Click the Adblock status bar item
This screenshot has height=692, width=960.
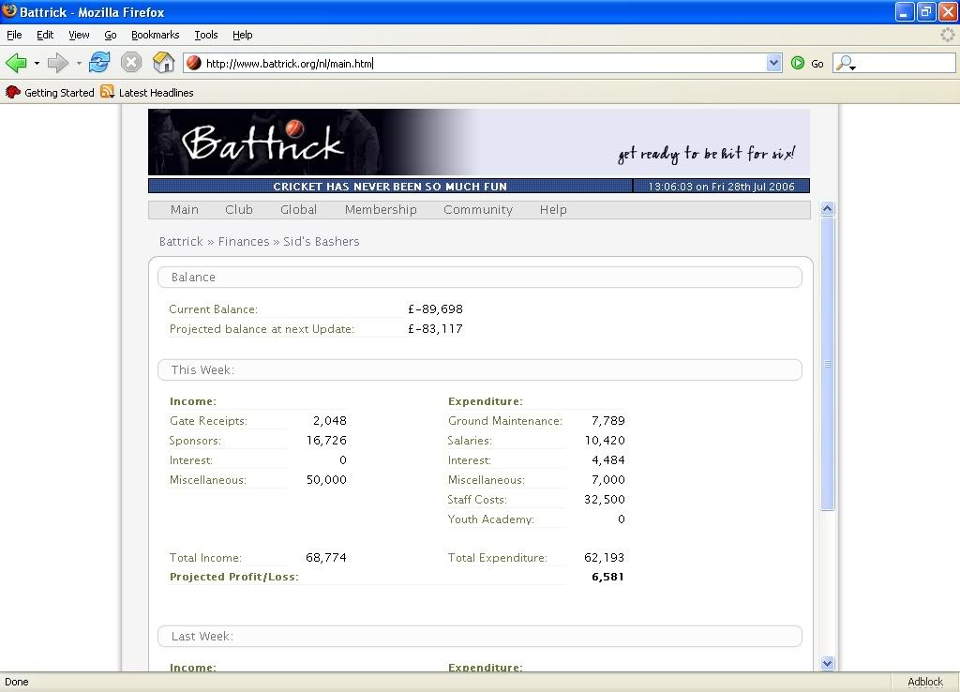tap(925, 682)
